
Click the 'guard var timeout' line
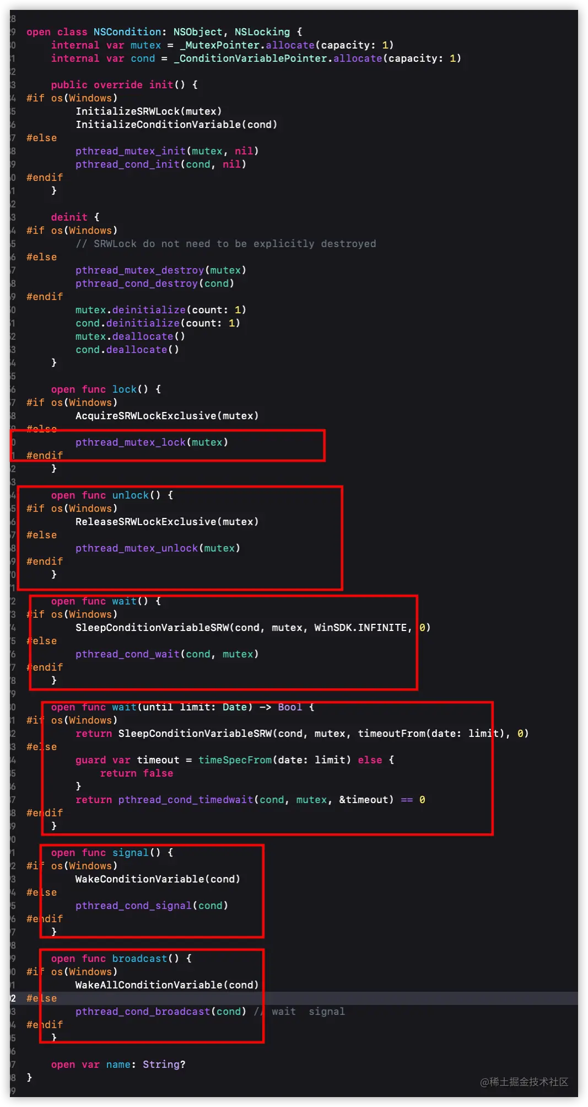(x=235, y=760)
